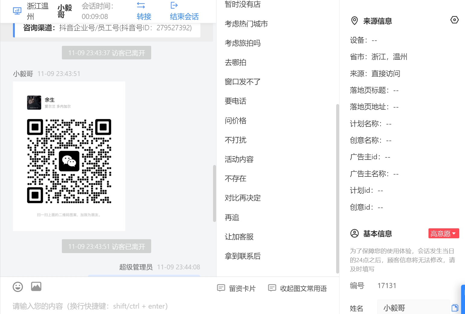Click the person icon beside 基本信息
465x314 pixels.
(355, 233)
